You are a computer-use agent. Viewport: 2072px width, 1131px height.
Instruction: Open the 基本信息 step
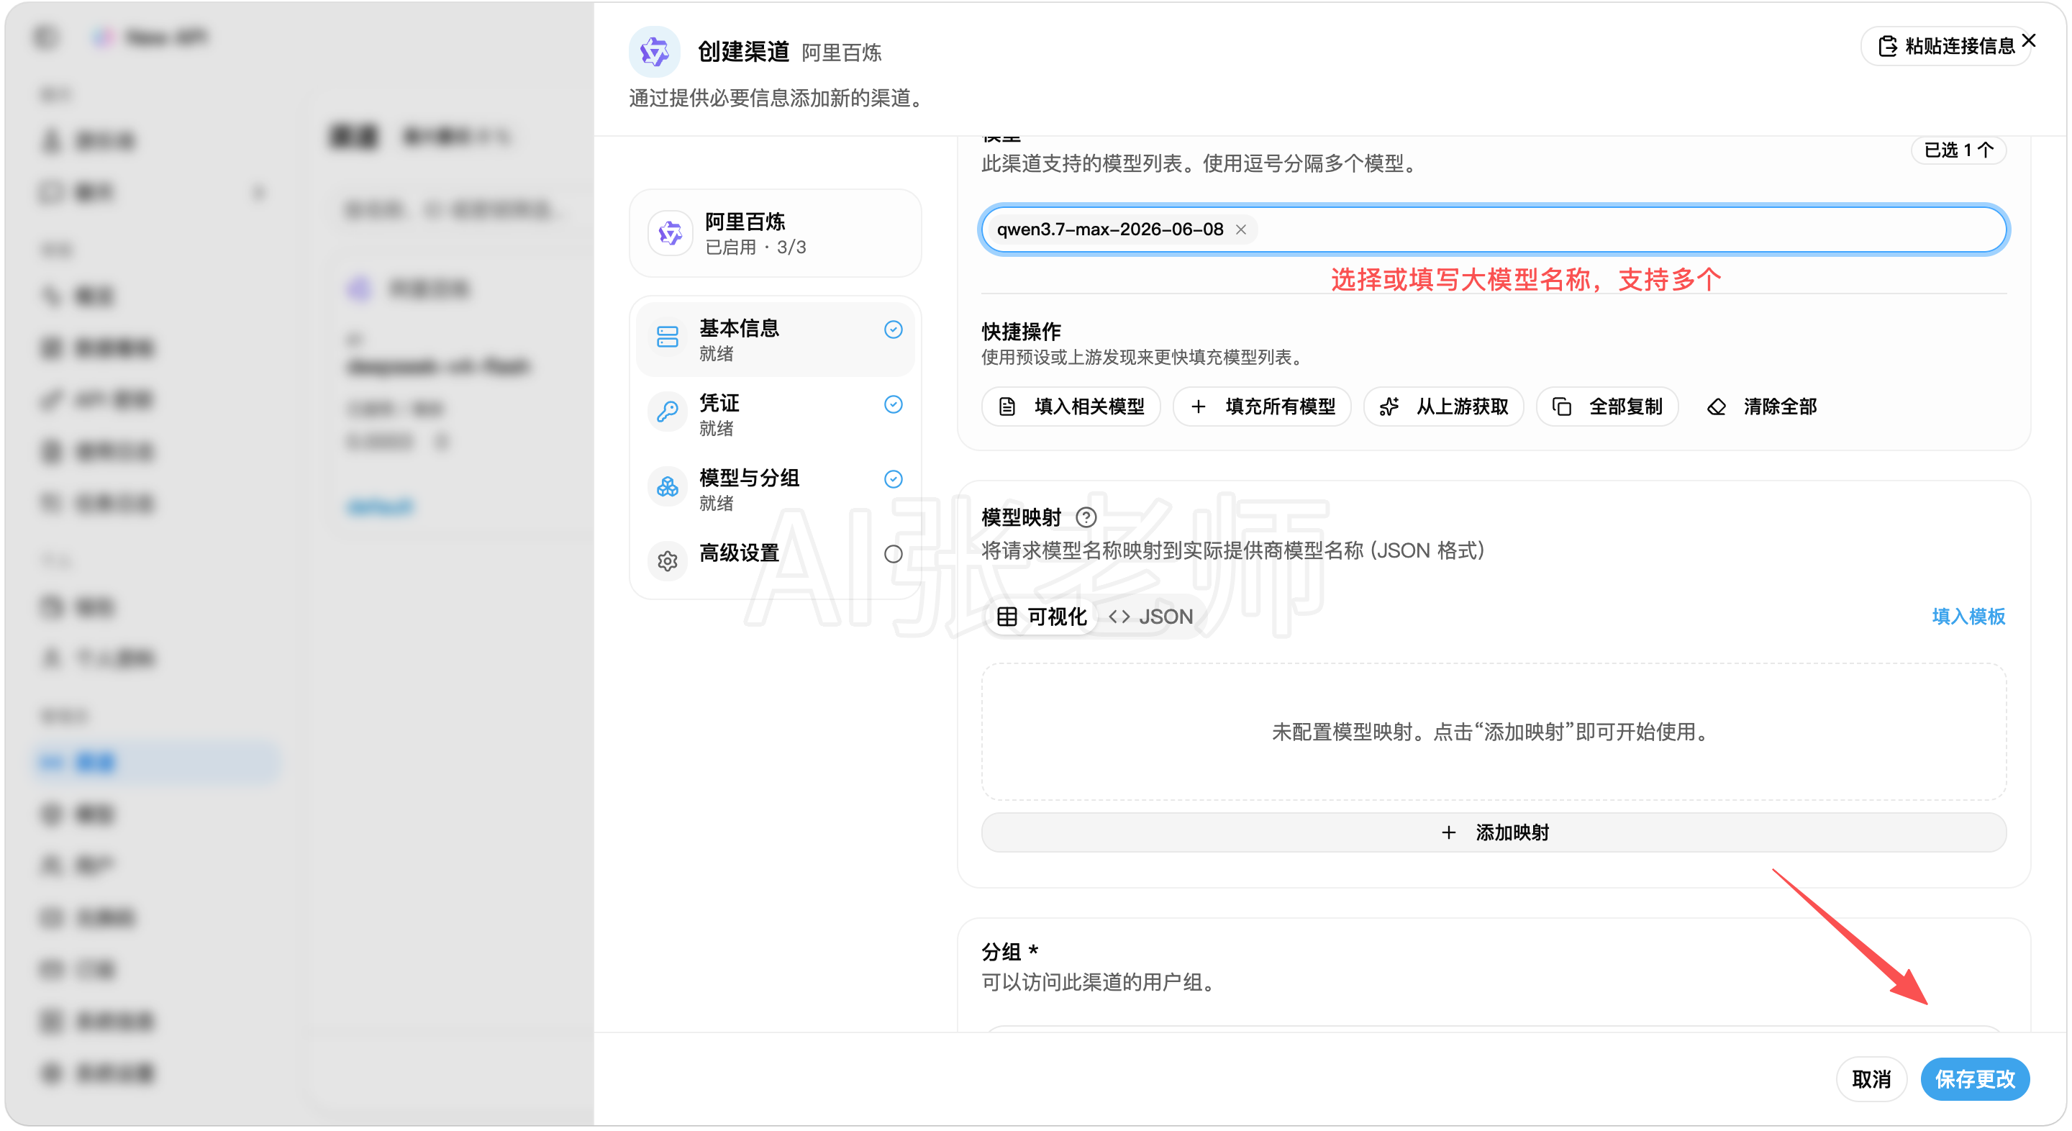pyautogui.click(x=775, y=340)
